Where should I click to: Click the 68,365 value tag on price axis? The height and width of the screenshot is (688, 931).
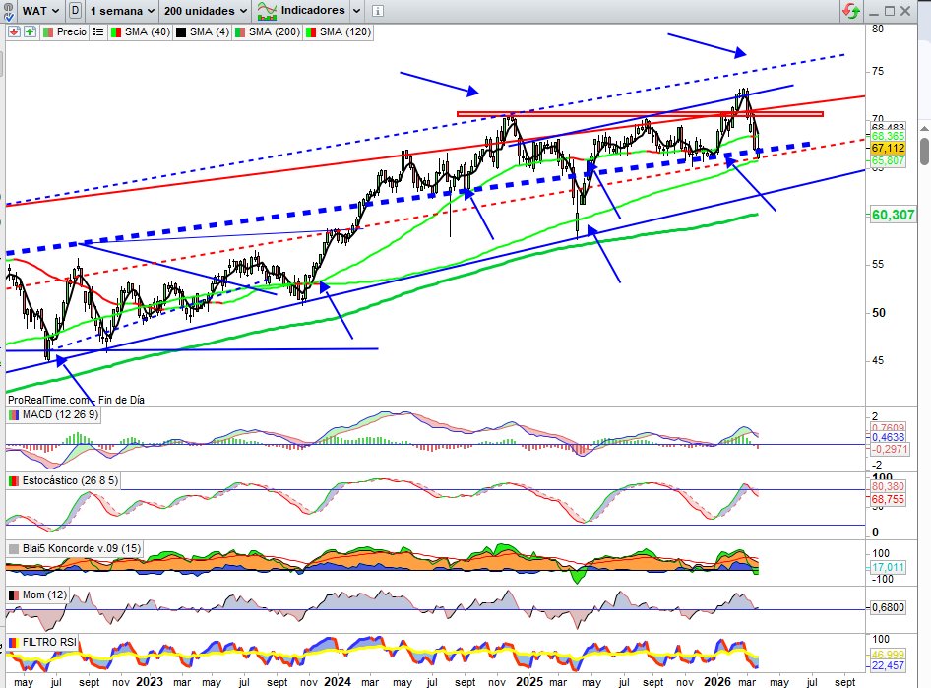[889, 137]
